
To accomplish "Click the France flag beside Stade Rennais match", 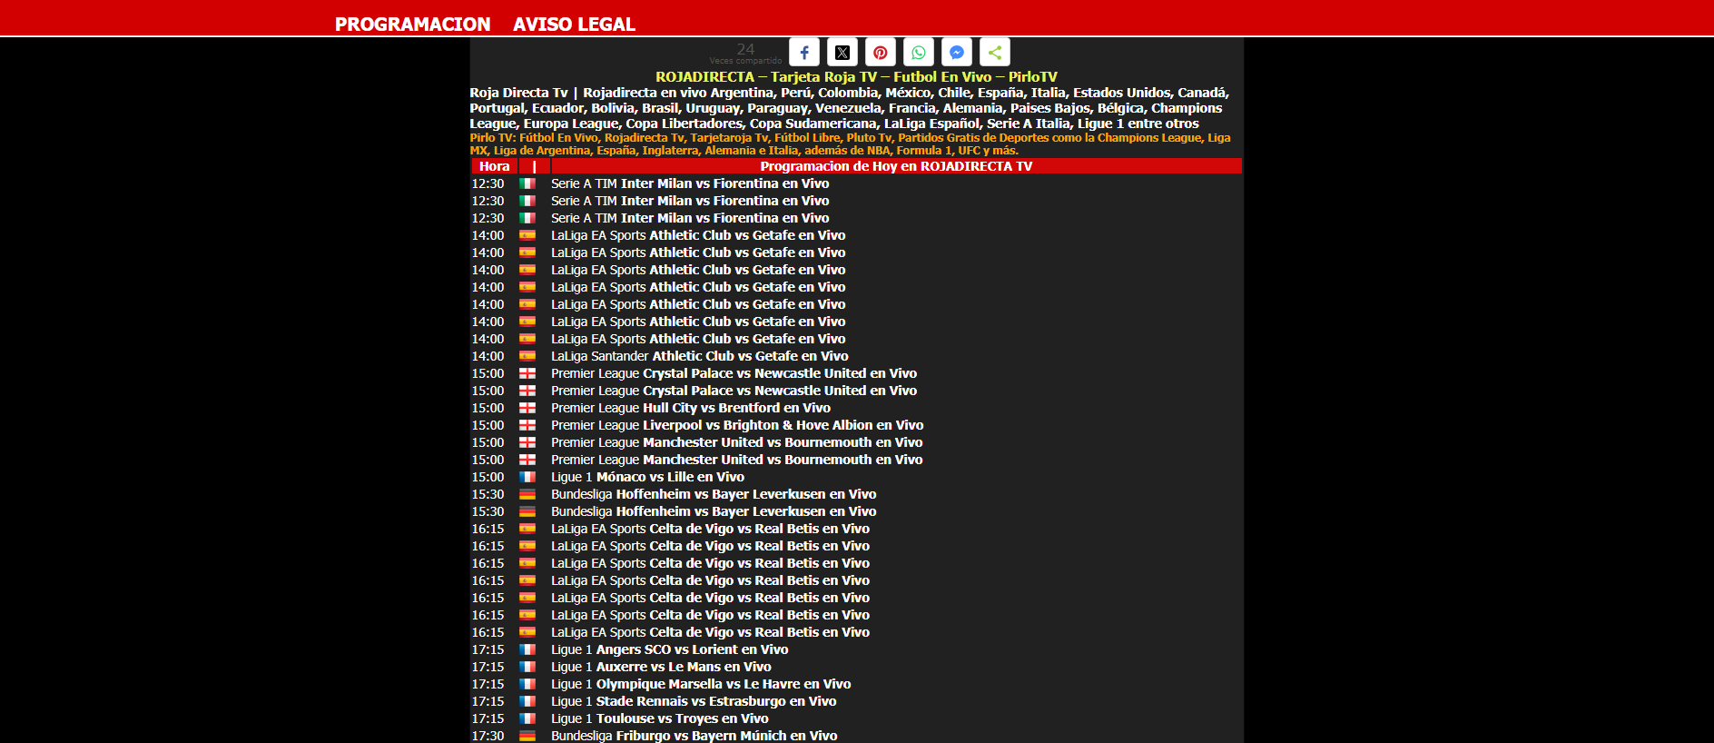I will (527, 701).
